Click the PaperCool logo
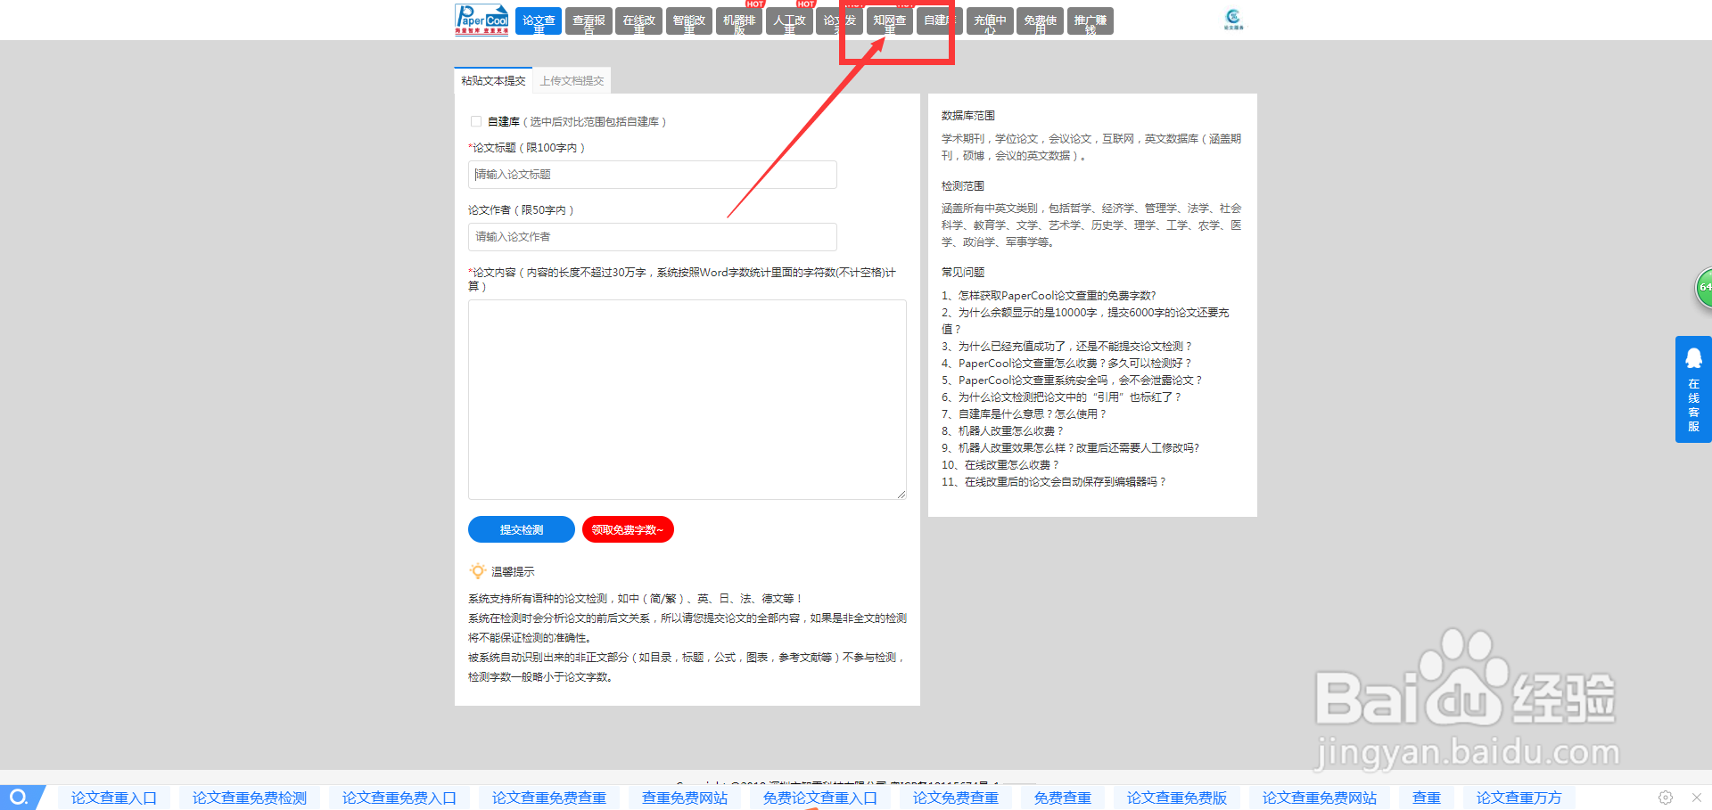 [x=481, y=20]
